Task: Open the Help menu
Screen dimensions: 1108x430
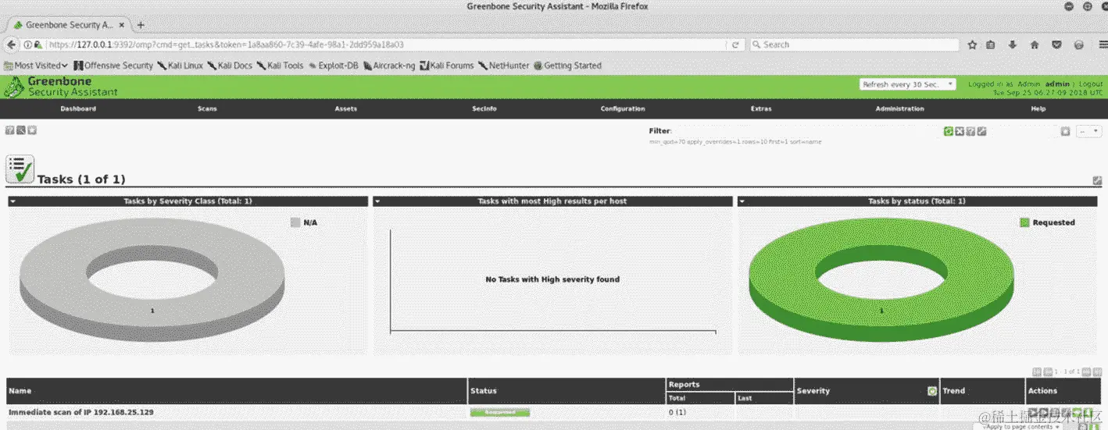Action: pos(1038,108)
